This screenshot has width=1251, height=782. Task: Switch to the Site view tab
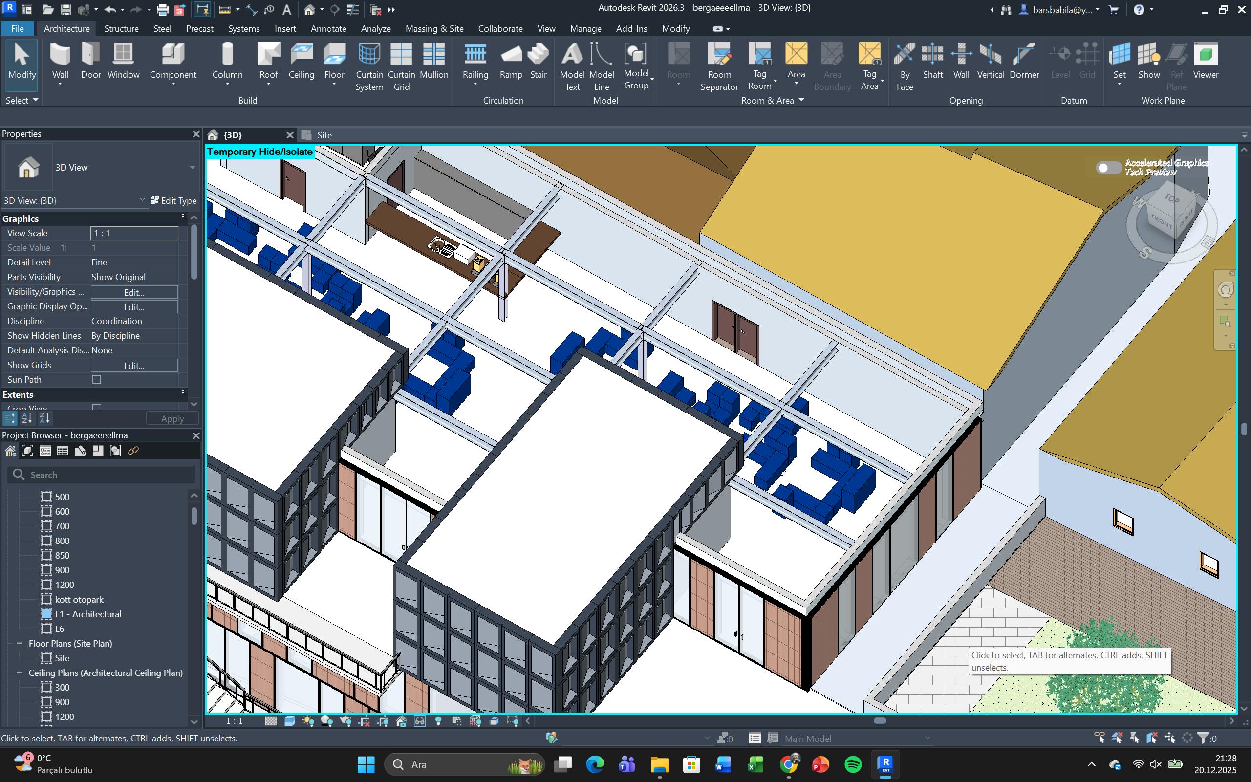(x=324, y=135)
